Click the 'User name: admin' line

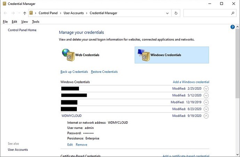pyautogui.click(x=80, y=128)
